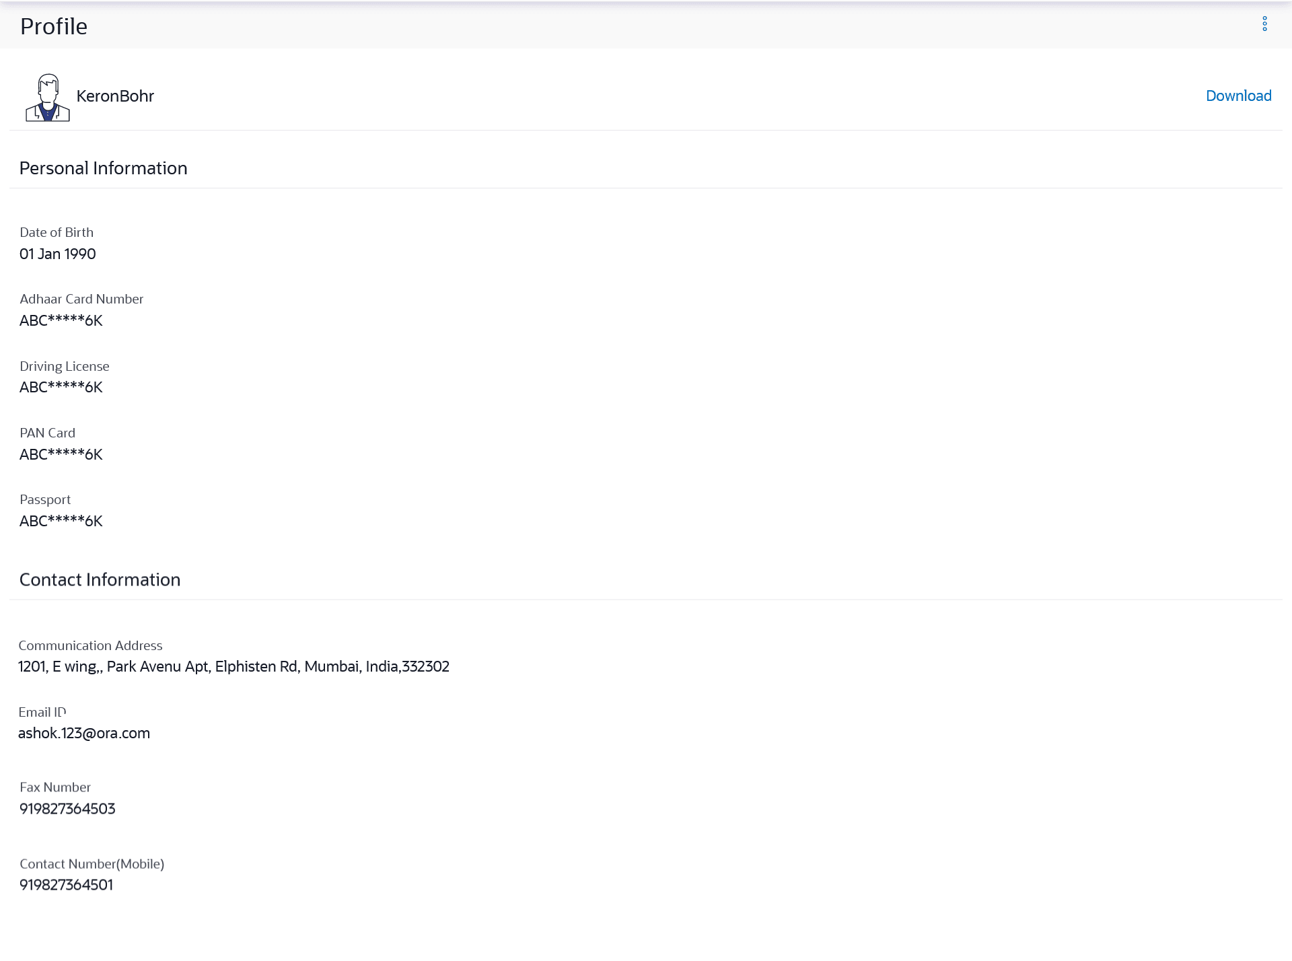
Task: Click the Download link
Action: (x=1238, y=96)
